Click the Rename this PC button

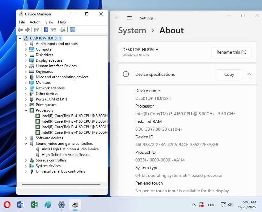231,52
